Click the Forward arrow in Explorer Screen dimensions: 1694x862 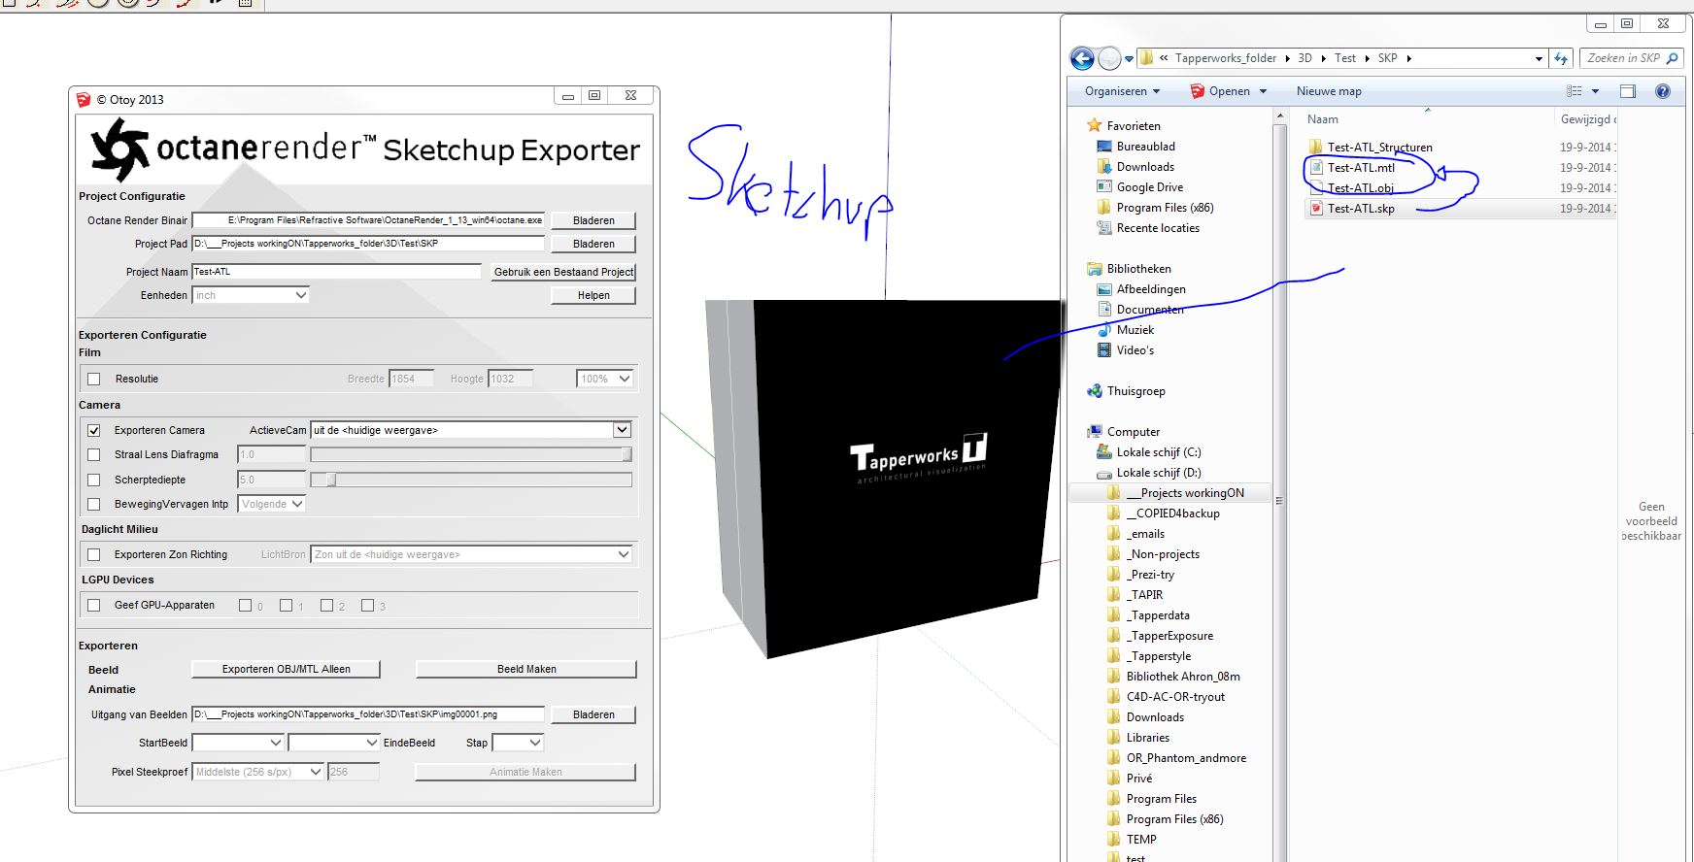(1109, 59)
